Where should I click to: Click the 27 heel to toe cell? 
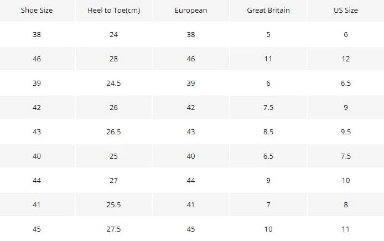coord(113,181)
